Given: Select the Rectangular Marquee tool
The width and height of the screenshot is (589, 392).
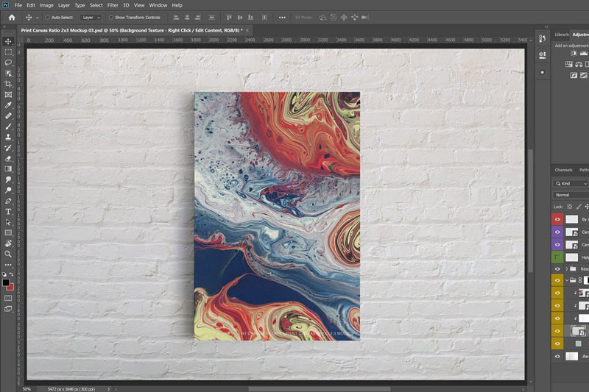Looking at the screenshot, I should pyautogui.click(x=8, y=52).
